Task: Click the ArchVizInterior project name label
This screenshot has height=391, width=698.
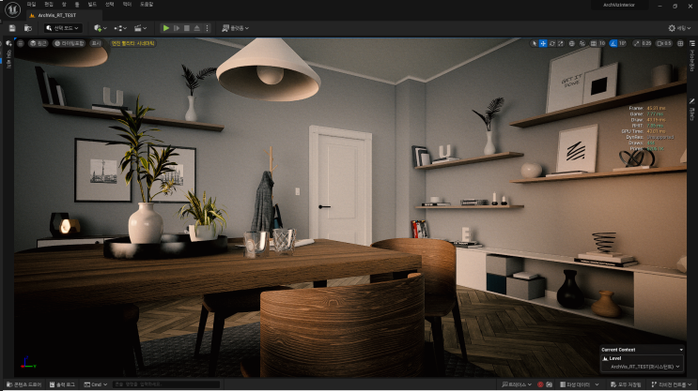Action: [619, 5]
